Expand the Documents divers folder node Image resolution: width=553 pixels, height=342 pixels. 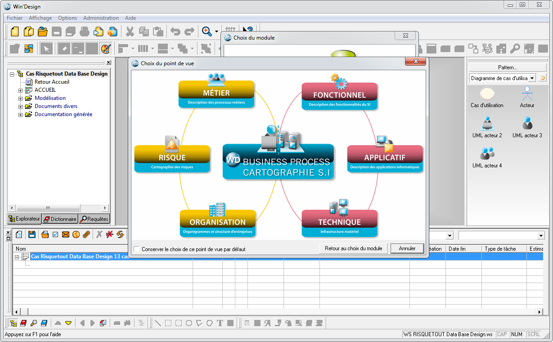(x=20, y=107)
